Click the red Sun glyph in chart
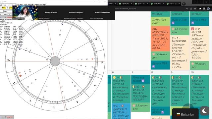The width and height of the screenshot is (212, 119). pyautogui.click(x=21, y=76)
